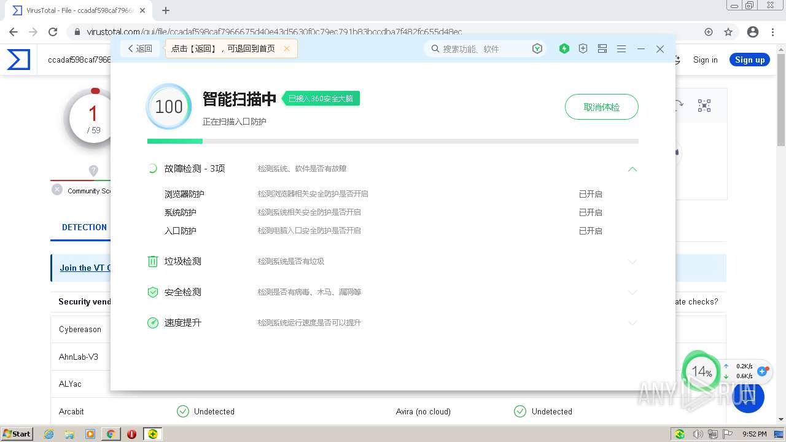Click the 故障检测 - 3项 heading

pos(195,168)
